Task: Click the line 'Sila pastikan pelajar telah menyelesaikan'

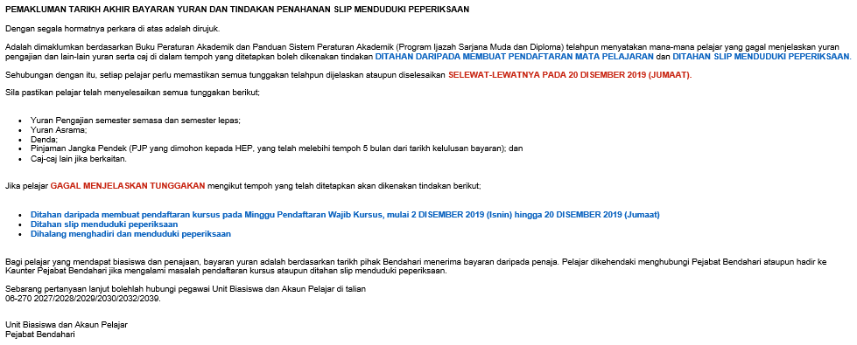Action: [x=132, y=92]
